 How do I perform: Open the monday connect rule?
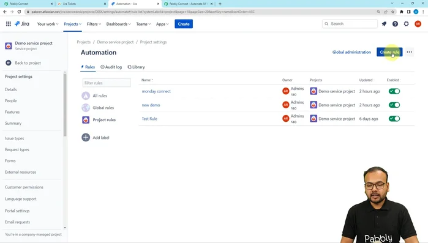pyautogui.click(x=156, y=91)
